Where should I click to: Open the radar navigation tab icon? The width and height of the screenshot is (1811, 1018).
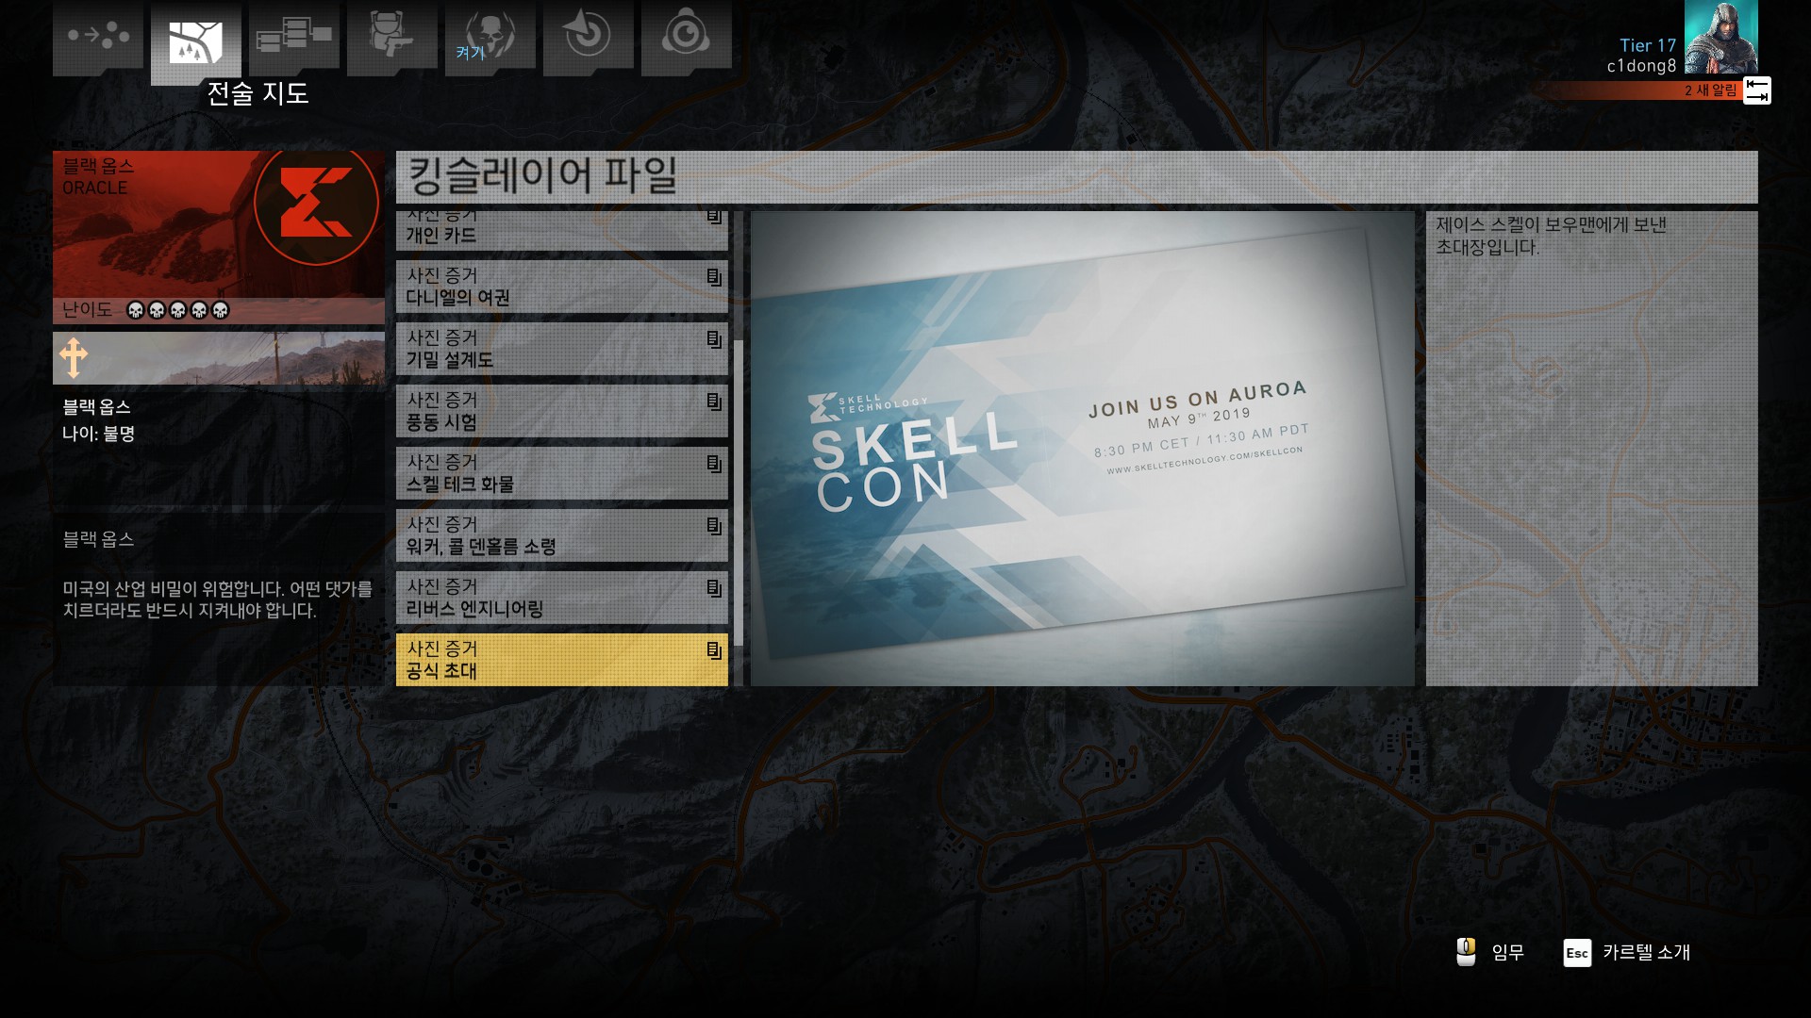(x=588, y=36)
